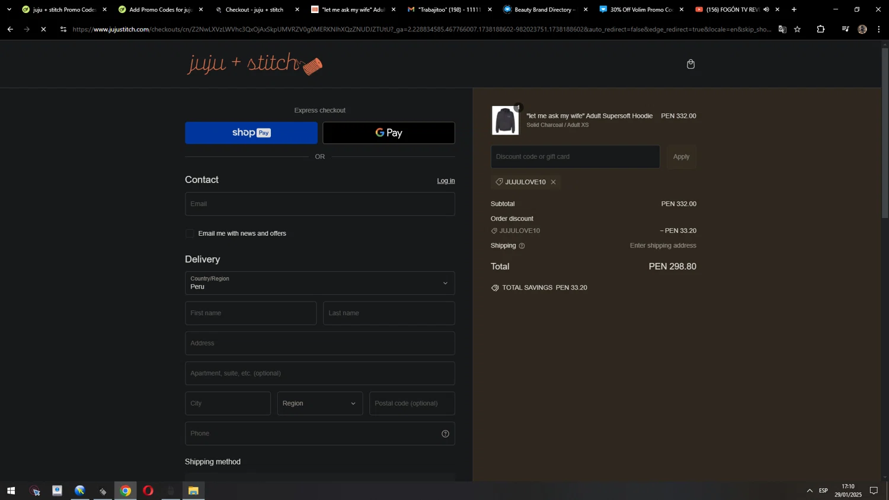
Task: Open the Chrome three-dot menu
Action: point(879,29)
